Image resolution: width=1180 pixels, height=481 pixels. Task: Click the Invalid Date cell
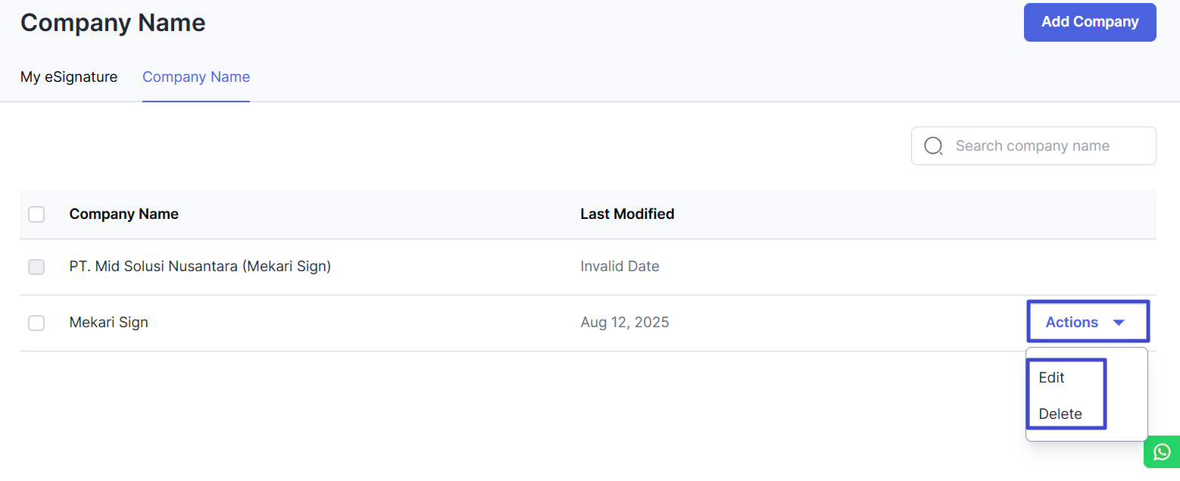click(620, 267)
